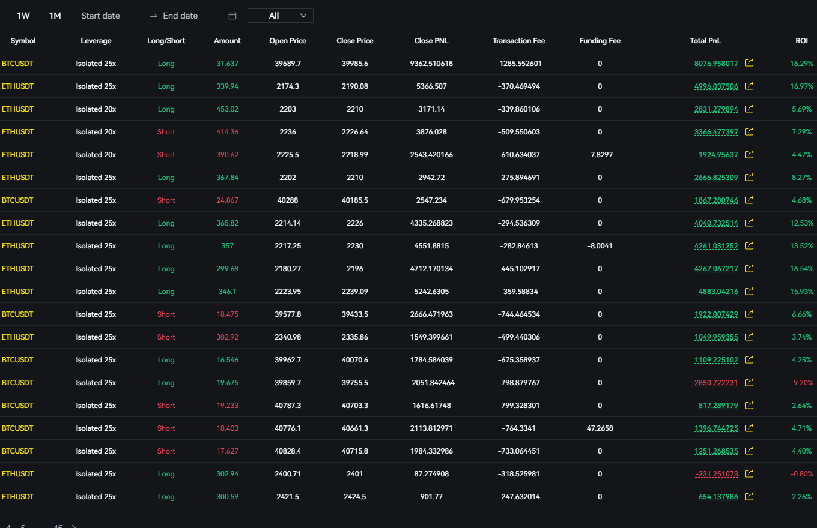Click share icon next to 1867.280746 PnL

coord(749,200)
